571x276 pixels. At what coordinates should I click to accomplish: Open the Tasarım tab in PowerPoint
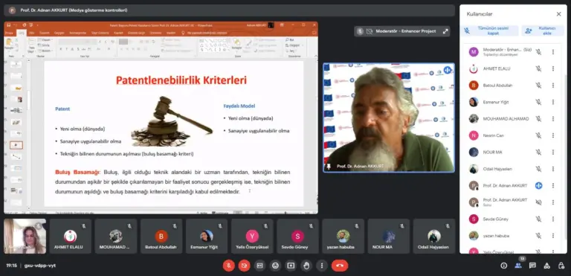(45, 33)
